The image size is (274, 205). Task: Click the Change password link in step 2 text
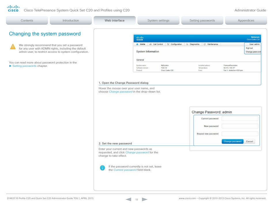tap(137, 153)
